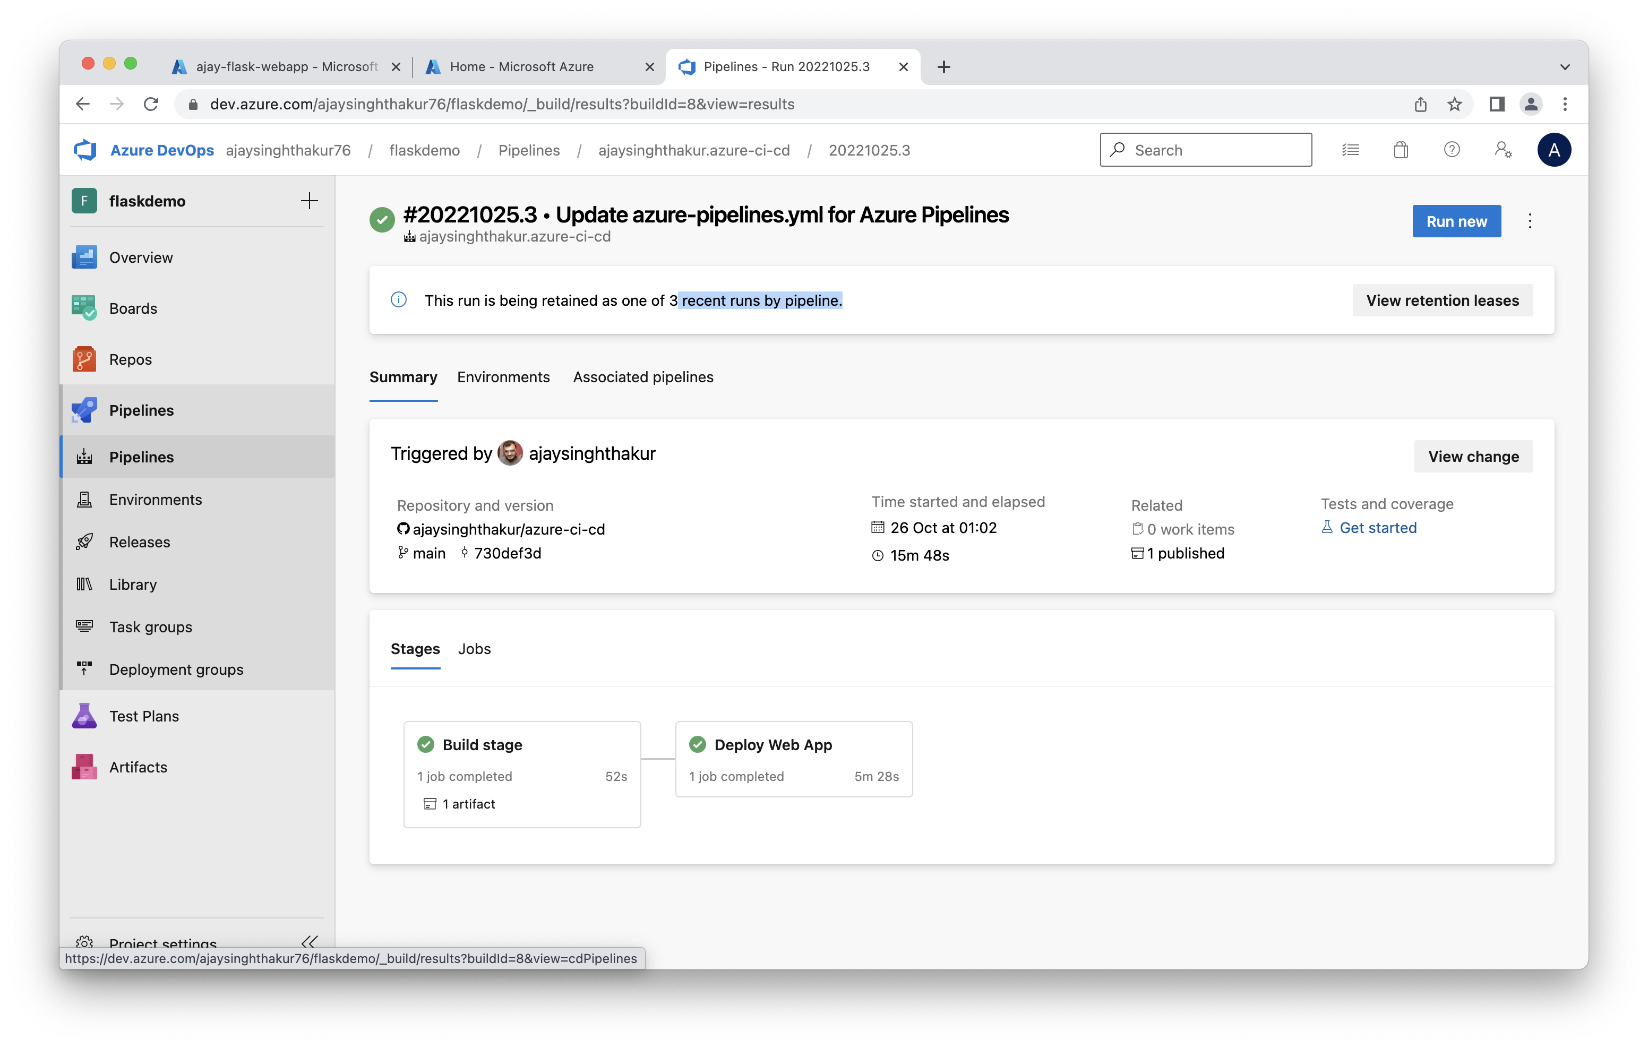Click the Repos icon in sidebar
The height and width of the screenshot is (1048, 1648).
pos(84,359)
